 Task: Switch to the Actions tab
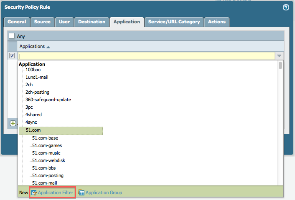coord(217,22)
